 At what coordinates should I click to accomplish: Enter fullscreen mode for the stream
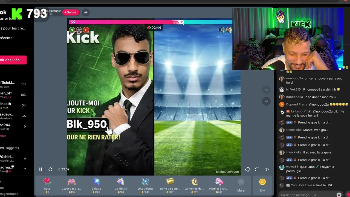pos(257,169)
